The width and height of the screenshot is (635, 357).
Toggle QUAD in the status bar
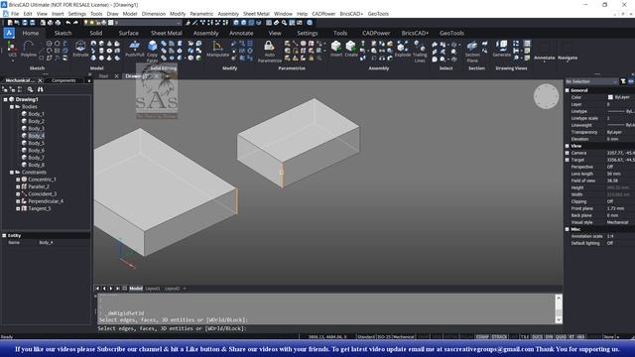click(561, 337)
